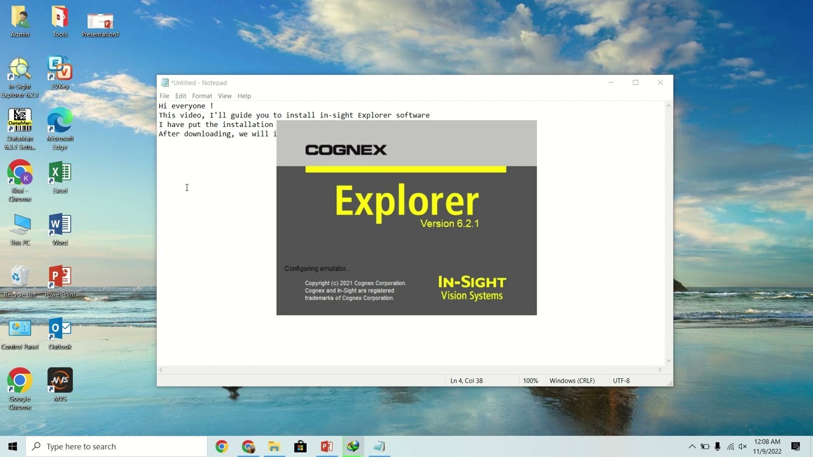
Task: Open Windows Start menu
Action: (13, 446)
